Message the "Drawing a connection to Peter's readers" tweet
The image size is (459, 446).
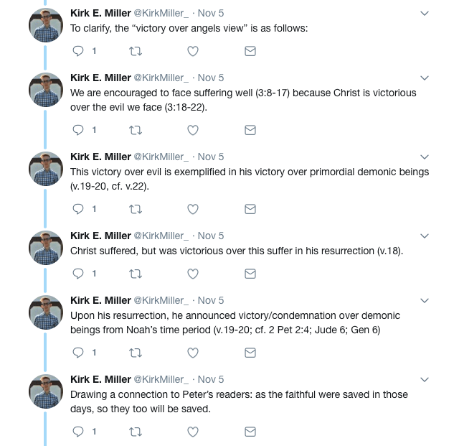click(250, 432)
